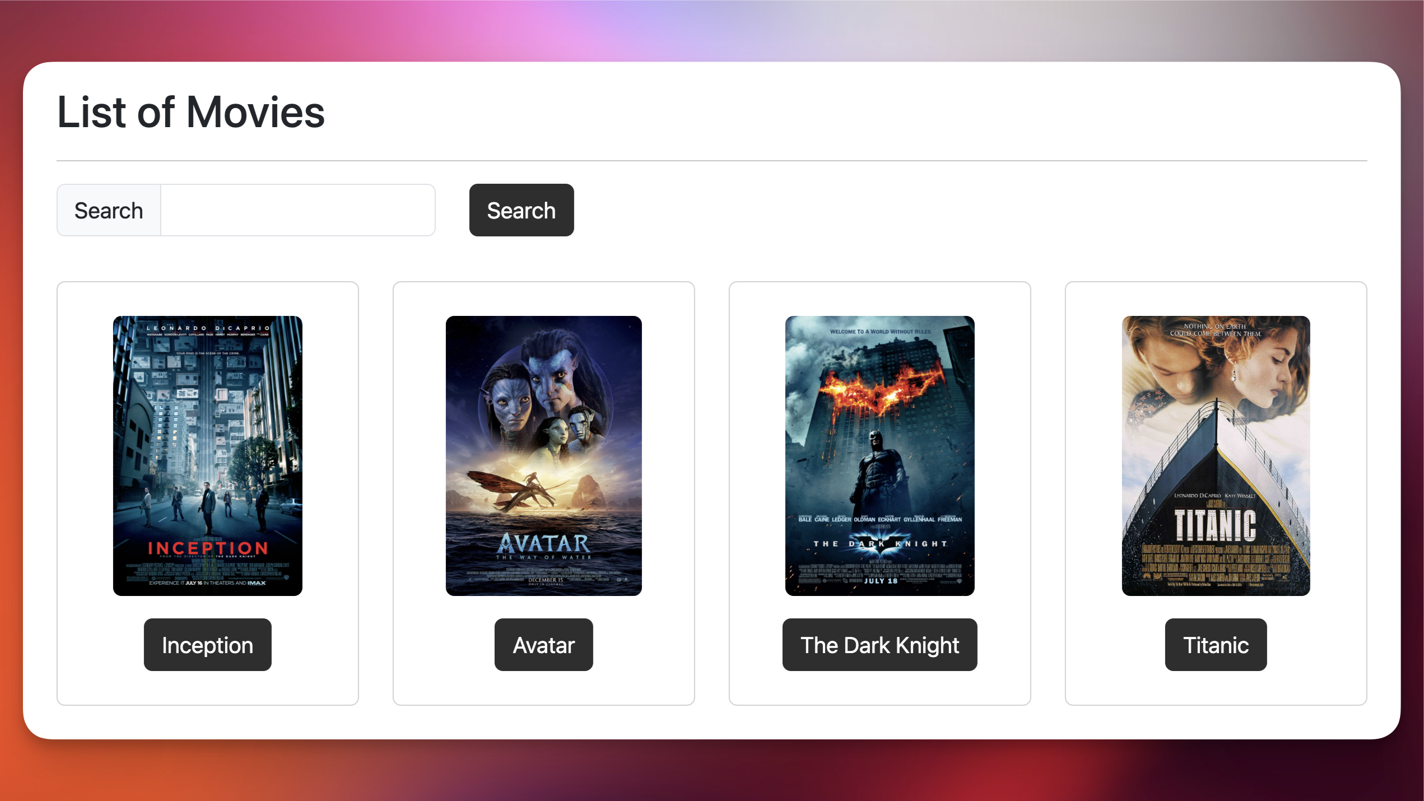Click AVATAR logo text on poster

tap(543, 543)
